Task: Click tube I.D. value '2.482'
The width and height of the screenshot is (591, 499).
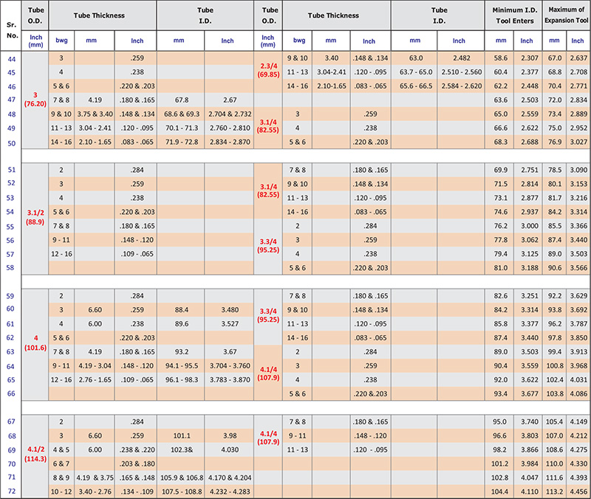Action: 462,58
